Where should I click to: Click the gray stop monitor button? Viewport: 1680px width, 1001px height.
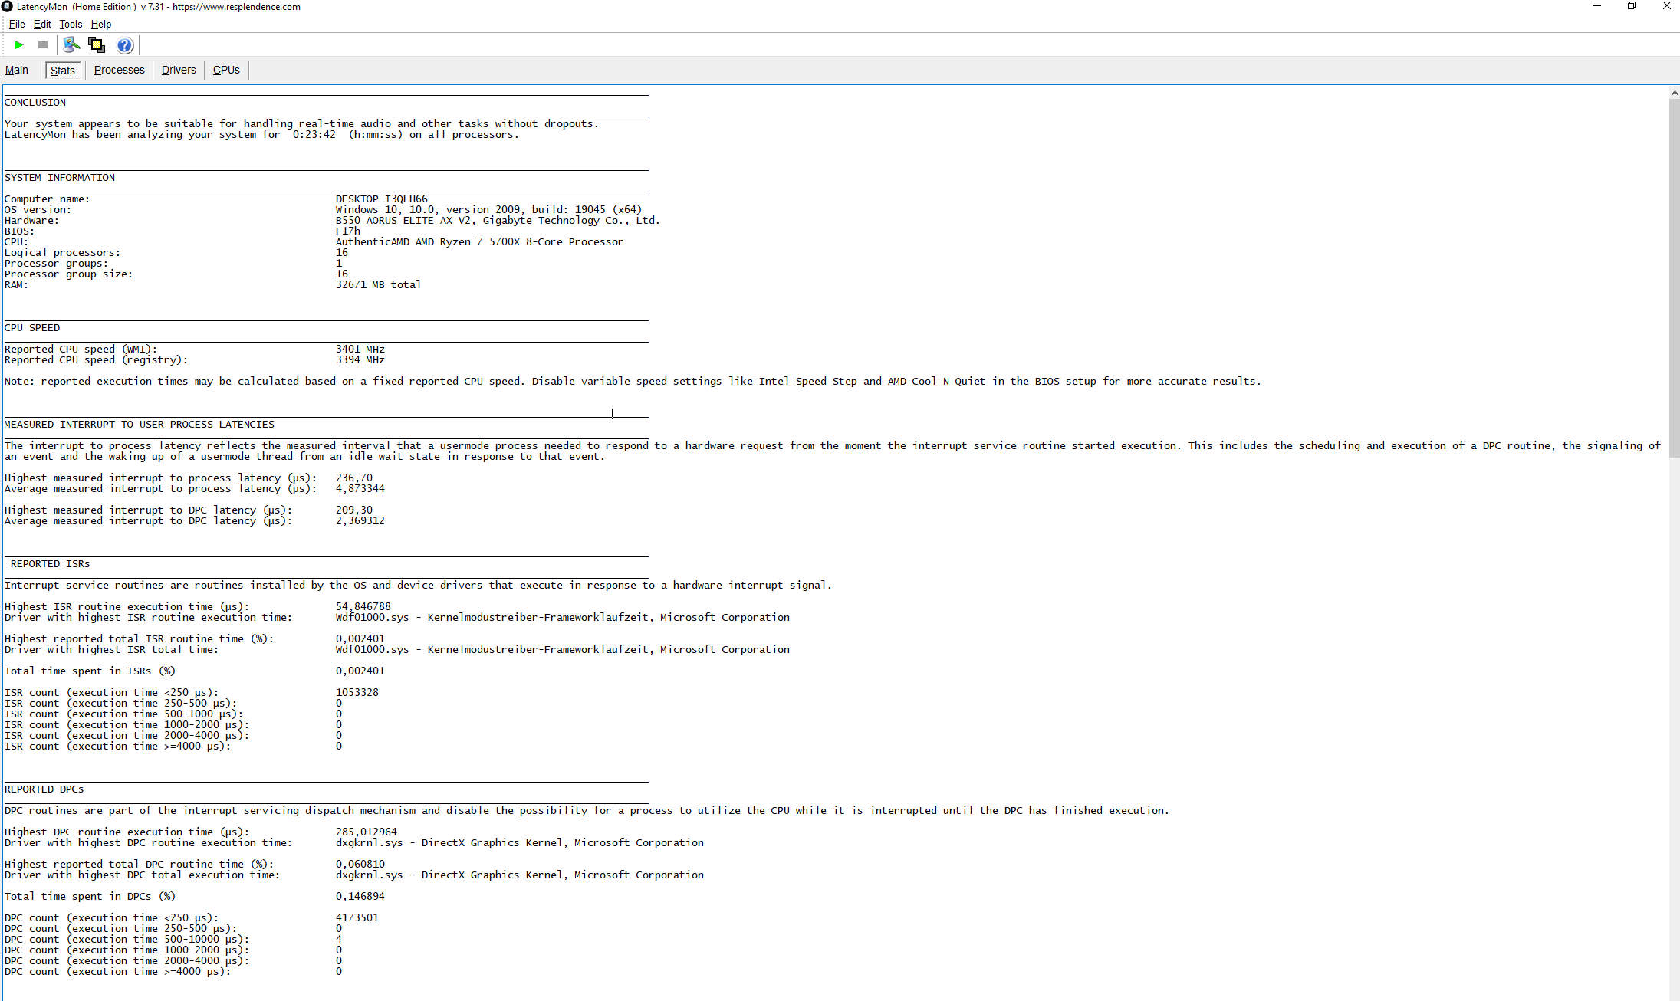click(43, 45)
